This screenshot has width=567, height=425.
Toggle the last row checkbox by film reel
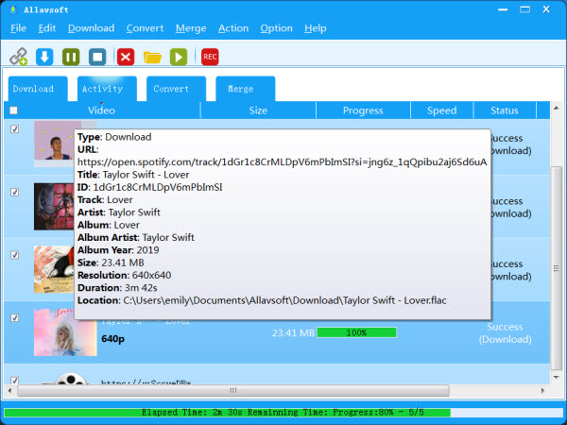[x=14, y=381]
